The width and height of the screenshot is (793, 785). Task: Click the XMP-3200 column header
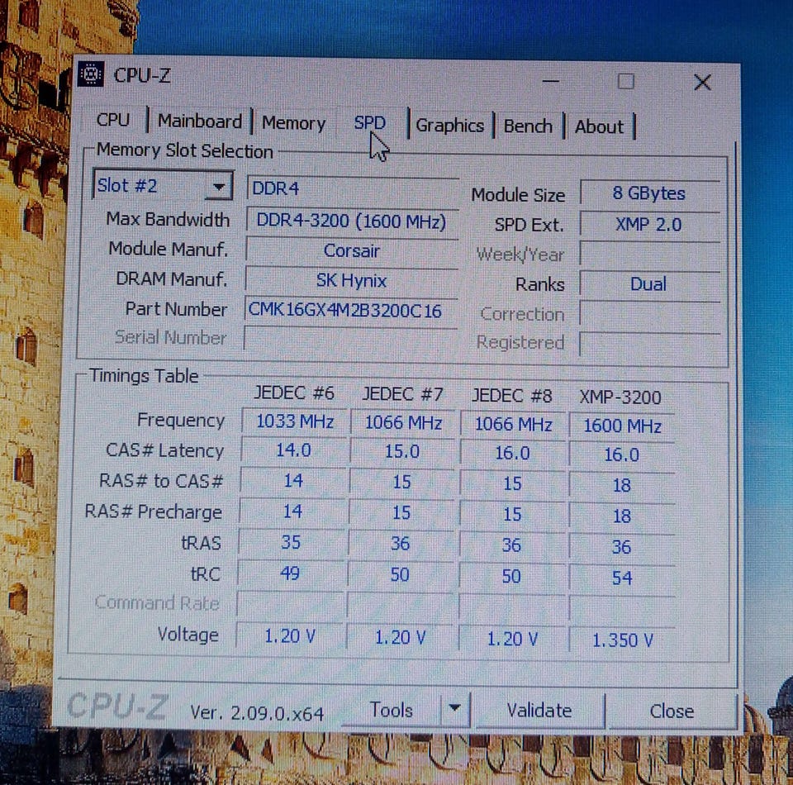[620, 397]
